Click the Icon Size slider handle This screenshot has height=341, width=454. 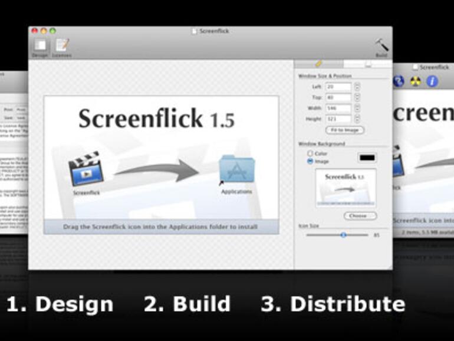pyautogui.click(x=343, y=235)
